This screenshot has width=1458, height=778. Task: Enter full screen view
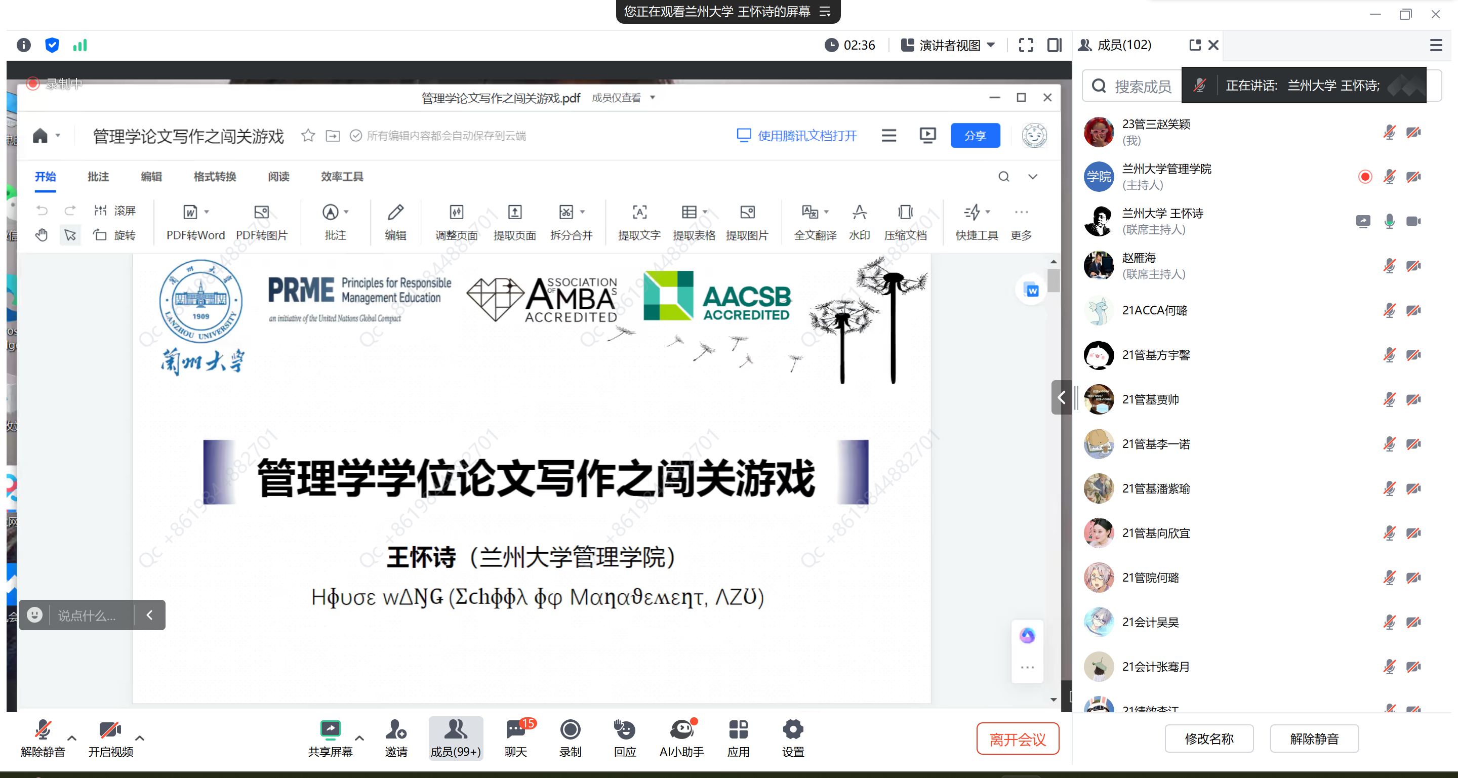pyautogui.click(x=1026, y=45)
